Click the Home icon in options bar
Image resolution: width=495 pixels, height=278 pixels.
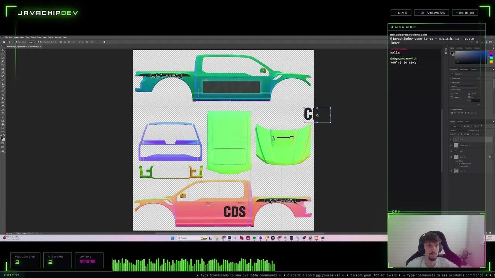pyautogui.click(x=4, y=42)
